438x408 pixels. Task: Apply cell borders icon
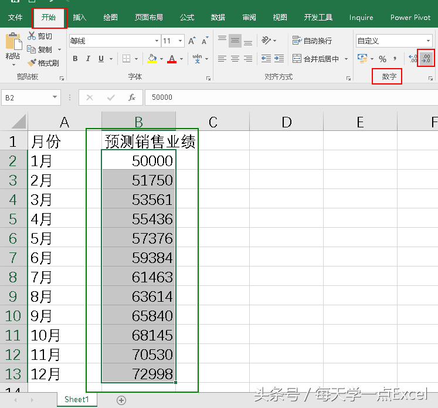click(126, 59)
